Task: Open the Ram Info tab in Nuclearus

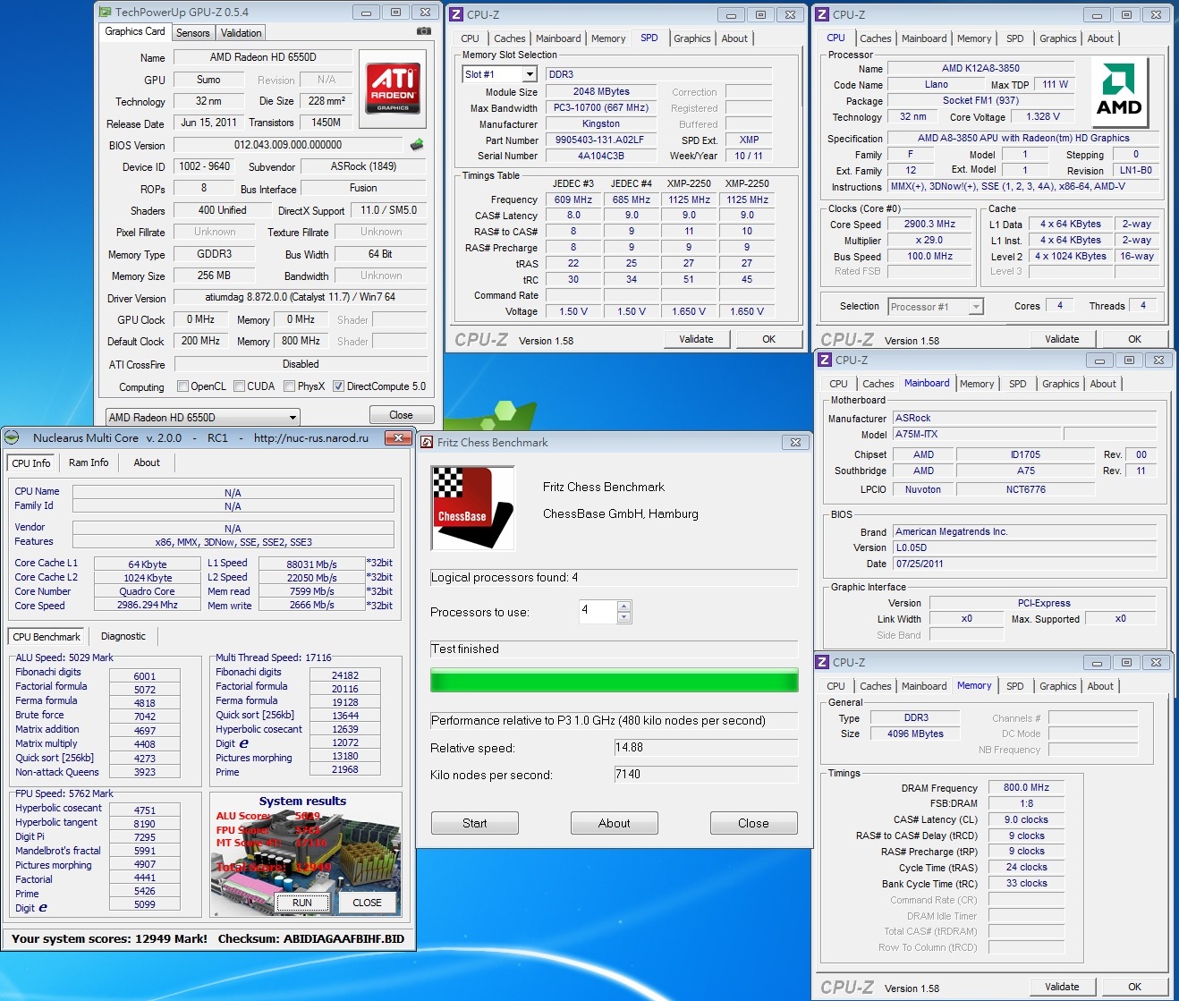Action: (89, 462)
